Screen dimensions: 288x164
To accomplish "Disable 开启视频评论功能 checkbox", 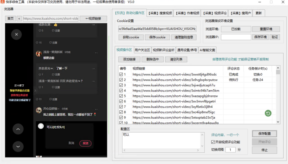I will coord(213,142).
